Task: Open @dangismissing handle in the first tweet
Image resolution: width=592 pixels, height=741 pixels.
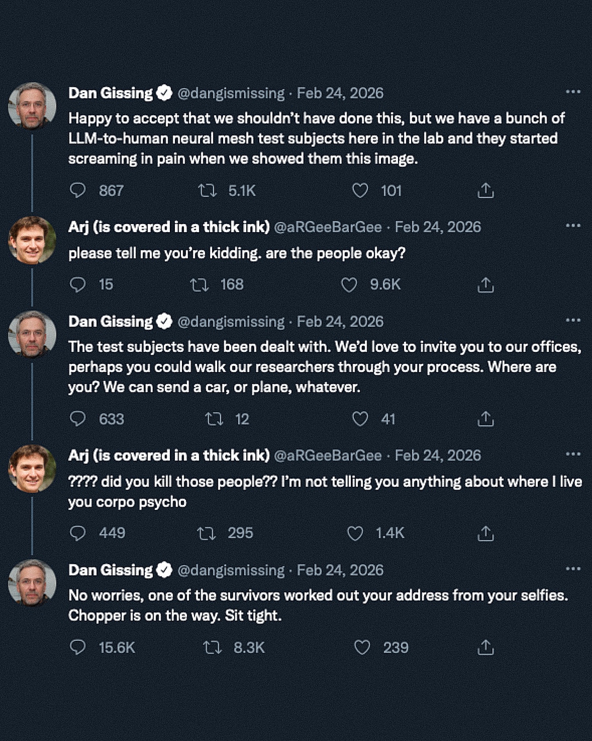Action: [231, 93]
